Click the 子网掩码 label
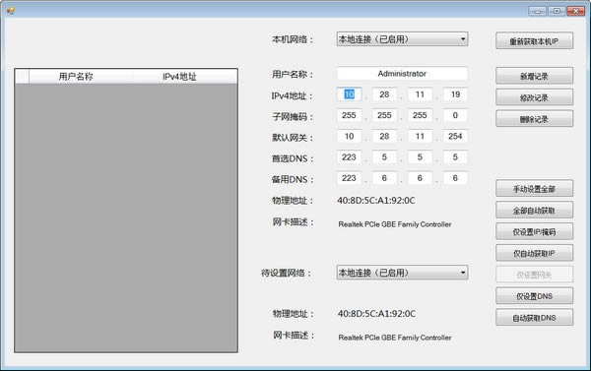Viewport: 591px width, 371px height. tap(293, 117)
